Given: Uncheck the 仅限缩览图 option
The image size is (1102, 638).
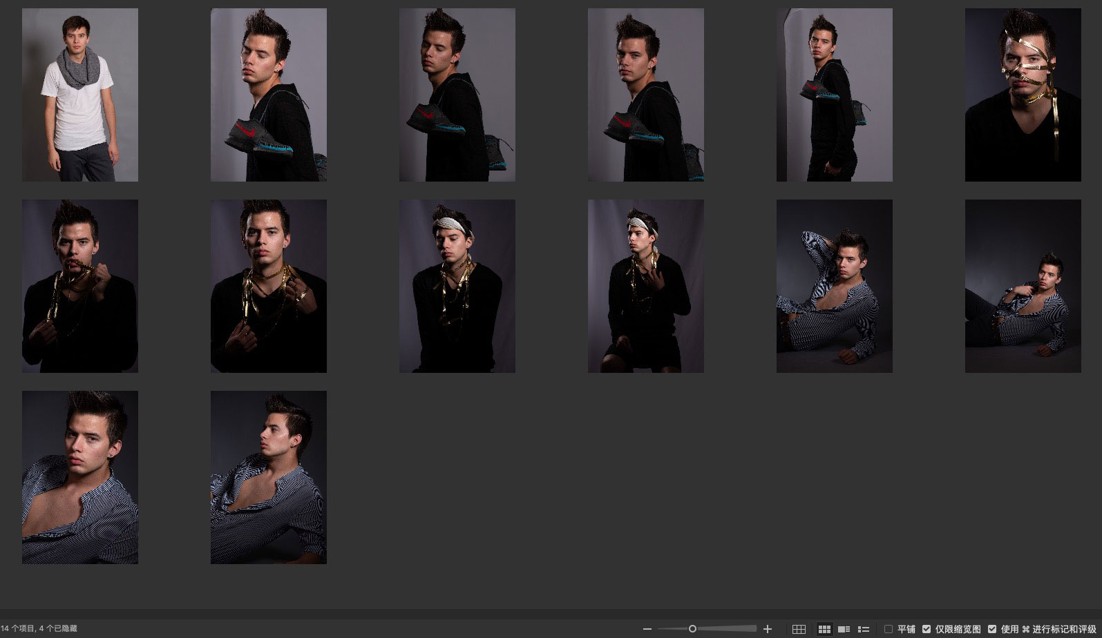Looking at the screenshot, I should (927, 629).
